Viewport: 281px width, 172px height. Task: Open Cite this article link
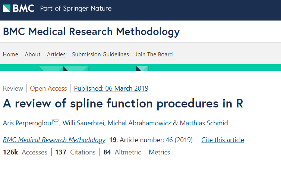(223, 140)
